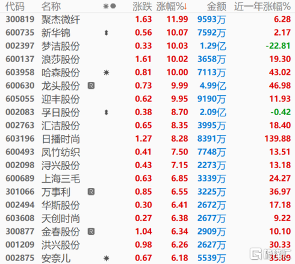Click the up-down marker in 孚日股份 row
The image size is (295, 264).
(x=107, y=112)
